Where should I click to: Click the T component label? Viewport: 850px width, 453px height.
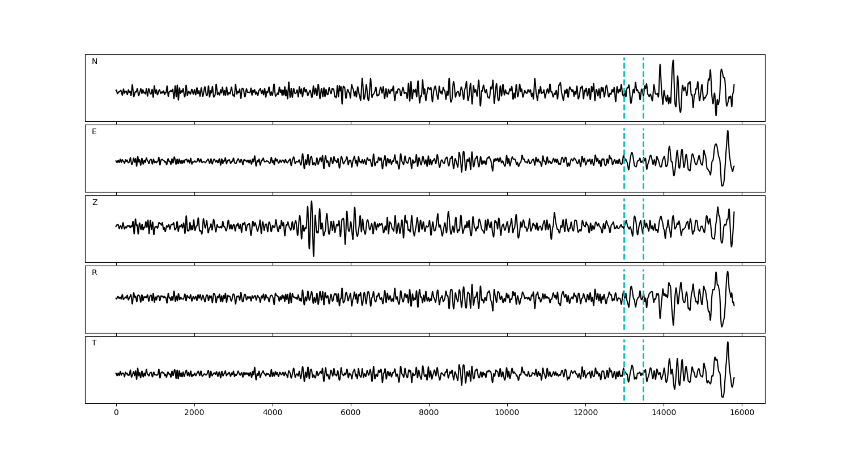[x=94, y=343]
